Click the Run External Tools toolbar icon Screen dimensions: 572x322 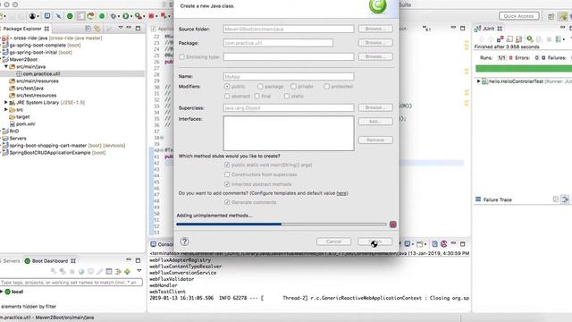[139, 16]
